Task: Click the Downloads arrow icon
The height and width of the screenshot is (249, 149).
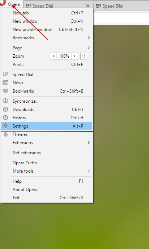Action: 5,109
